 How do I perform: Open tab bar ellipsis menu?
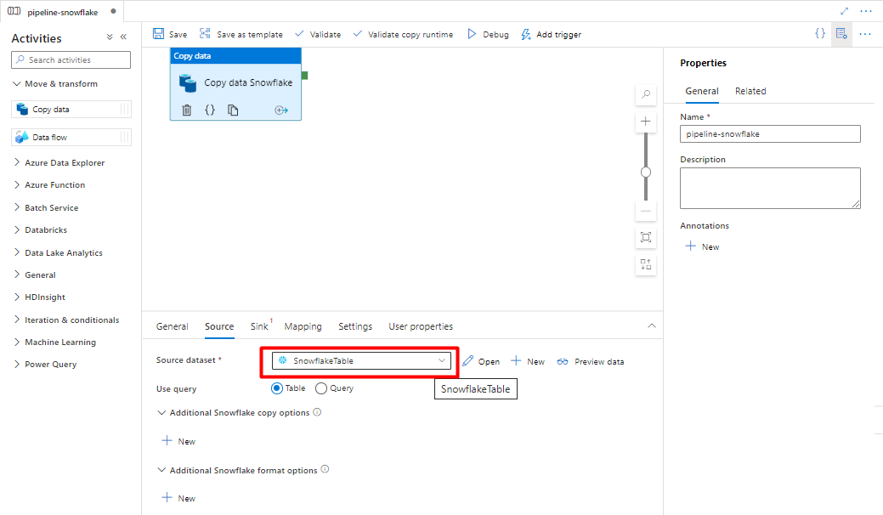pyautogui.click(x=866, y=11)
